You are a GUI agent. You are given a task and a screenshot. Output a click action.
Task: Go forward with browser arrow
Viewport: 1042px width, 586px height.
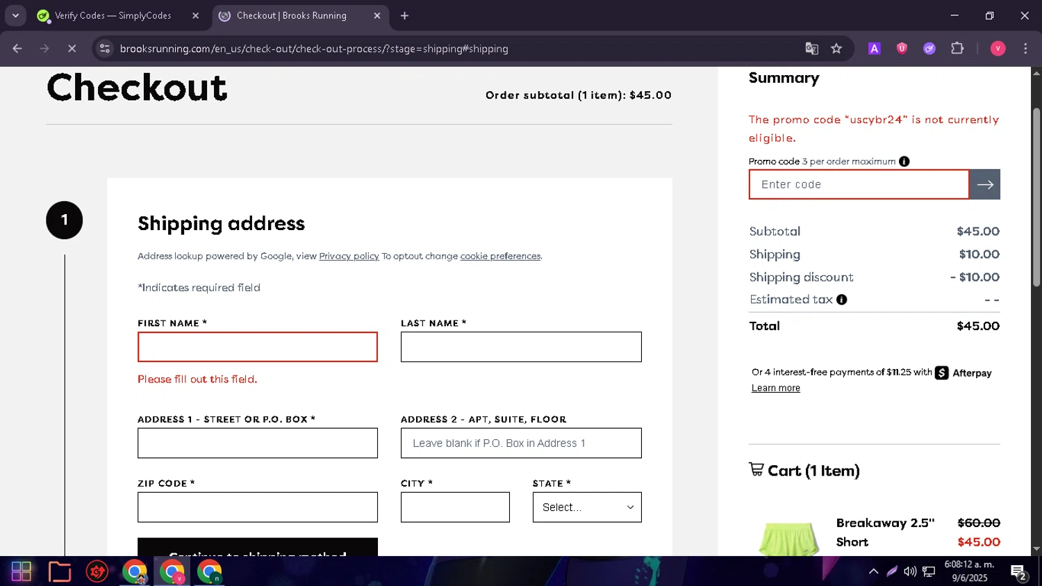click(44, 49)
